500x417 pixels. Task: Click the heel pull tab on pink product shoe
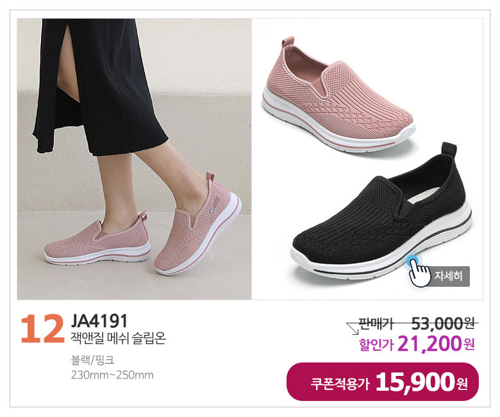point(288,43)
